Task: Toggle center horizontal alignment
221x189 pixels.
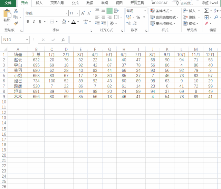Action: 104,17
